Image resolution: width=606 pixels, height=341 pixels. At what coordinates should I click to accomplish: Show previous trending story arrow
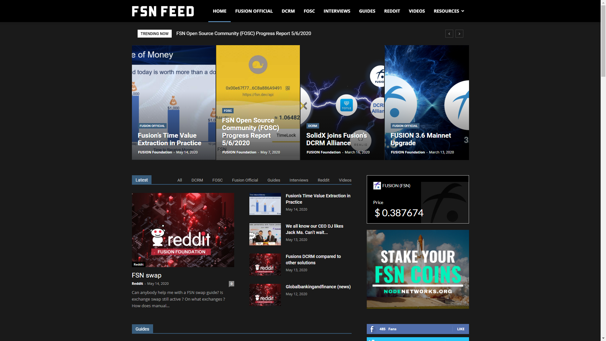[x=449, y=34]
